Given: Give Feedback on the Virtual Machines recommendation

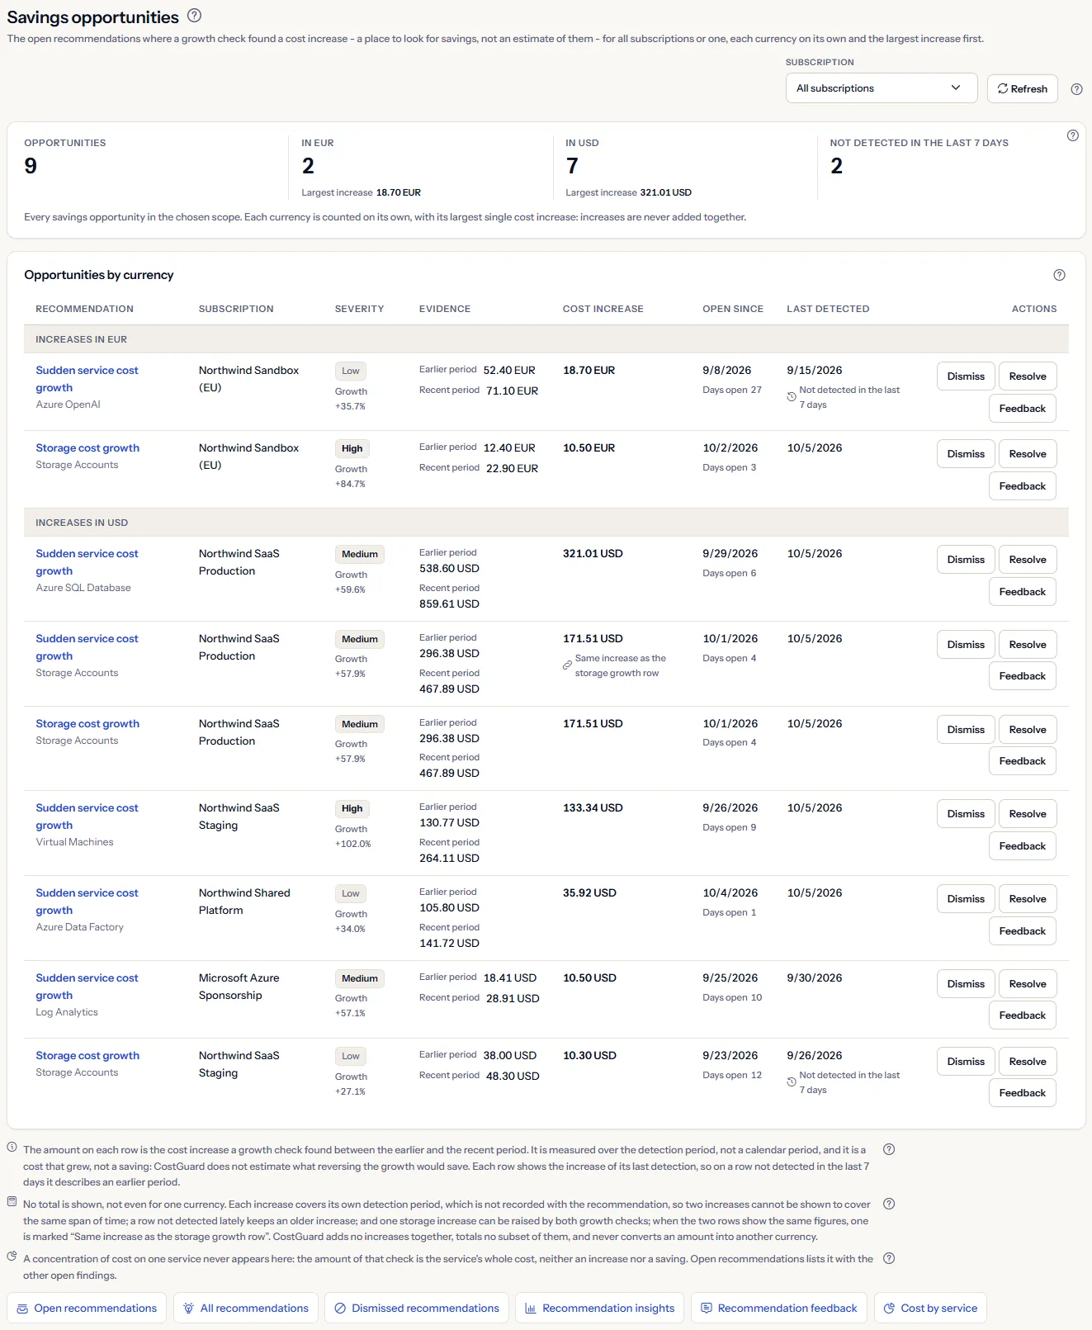Looking at the screenshot, I should pyautogui.click(x=1022, y=846).
